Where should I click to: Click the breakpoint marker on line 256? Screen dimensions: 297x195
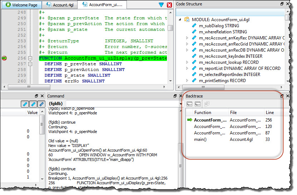[x=5, y=58]
